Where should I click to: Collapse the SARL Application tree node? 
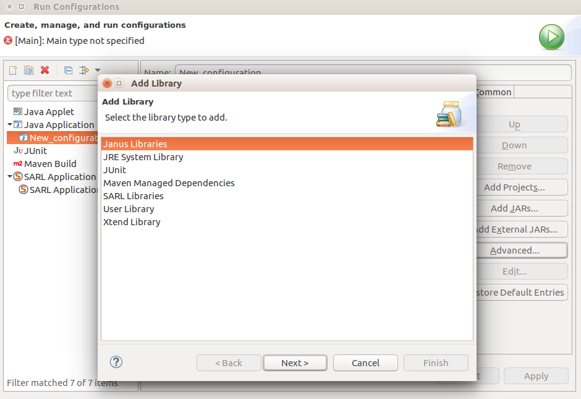(10, 176)
